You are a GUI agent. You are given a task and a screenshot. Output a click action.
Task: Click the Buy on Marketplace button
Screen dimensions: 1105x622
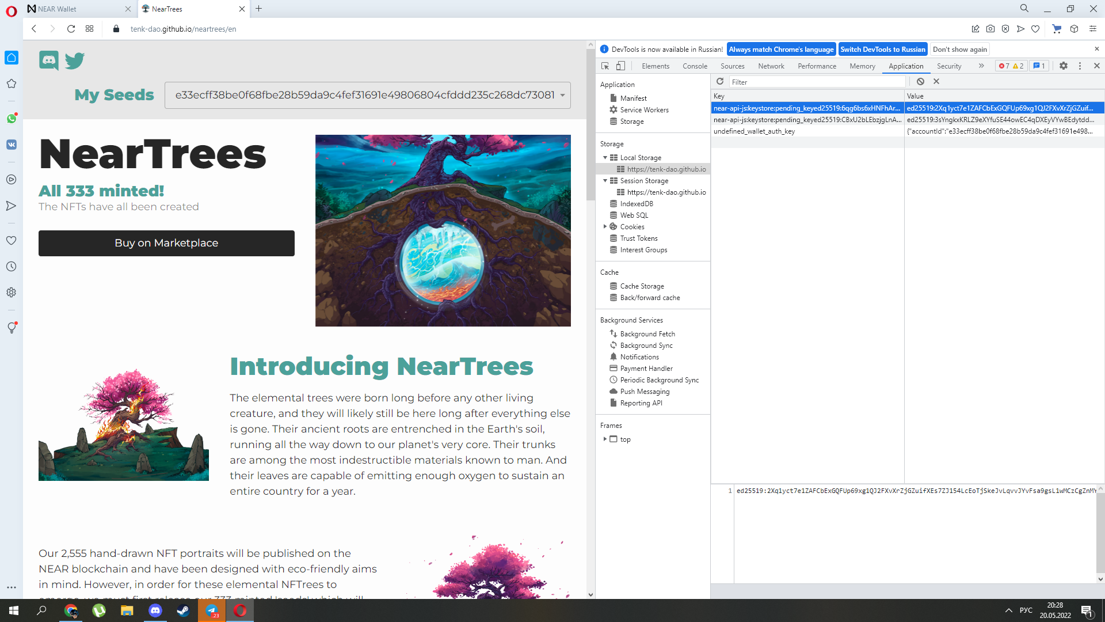coord(166,243)
